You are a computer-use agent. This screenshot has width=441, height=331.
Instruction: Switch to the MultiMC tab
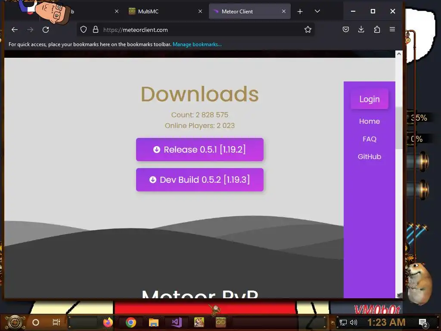(163, 11)
